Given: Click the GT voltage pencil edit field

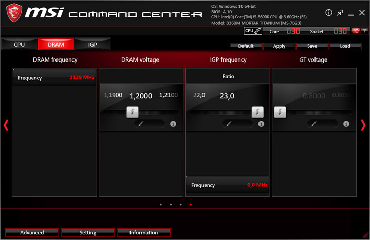Looking at the screenshot, I should click(323, 124).
